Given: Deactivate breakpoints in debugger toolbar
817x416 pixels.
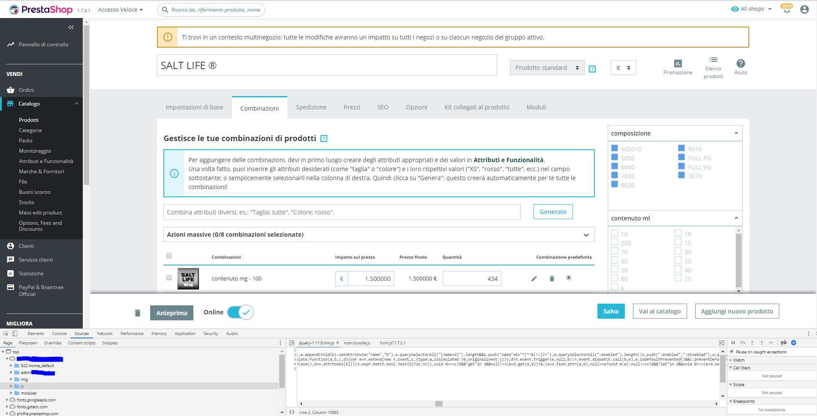Looking at the screenshot, I should click(784, 343).
